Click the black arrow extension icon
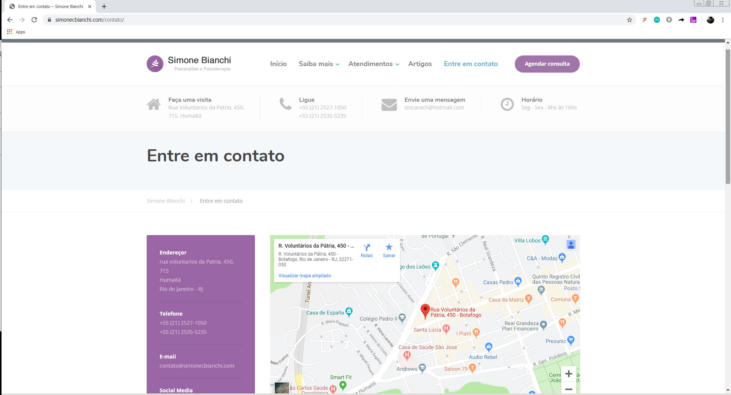The image size is (731, 395). (x=681, y=20)
